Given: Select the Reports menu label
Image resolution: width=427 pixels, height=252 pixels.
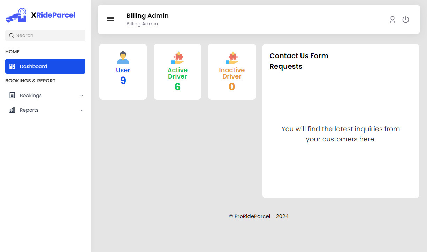Looking at the screenshot, I should tap(29, 110).
